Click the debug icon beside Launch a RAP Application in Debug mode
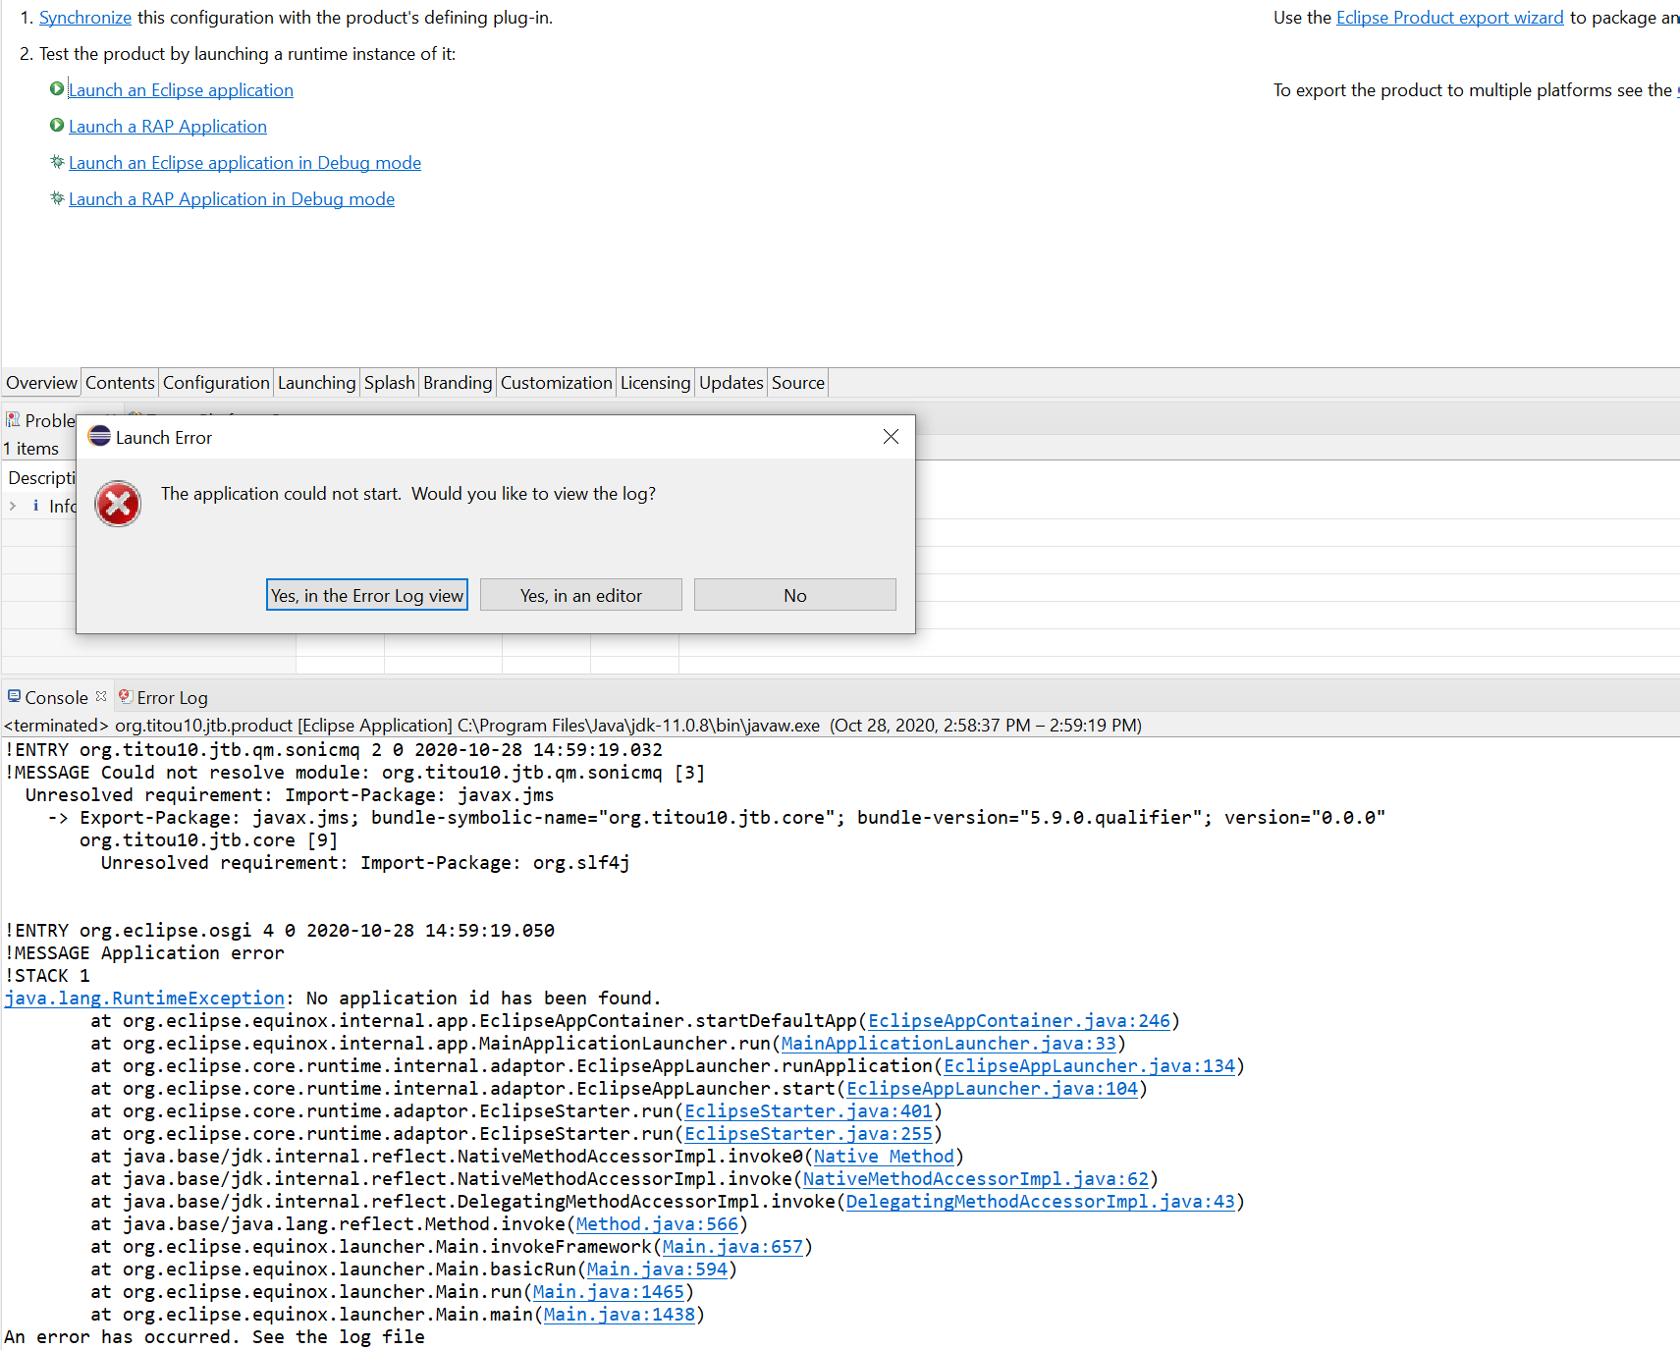1680x1350 pixels. (x=57, y=198)
